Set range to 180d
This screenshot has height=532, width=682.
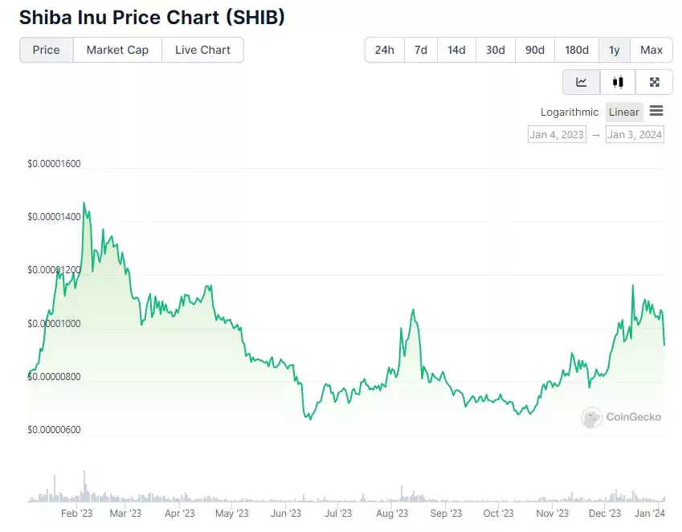577,50
